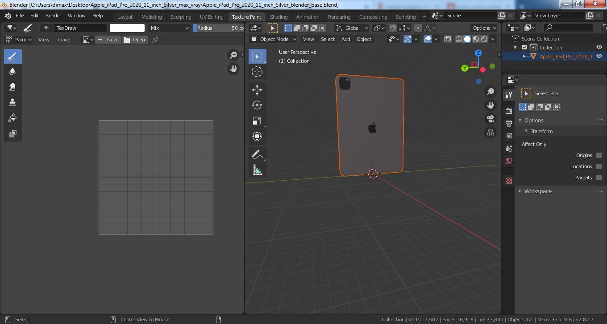Enable the Locations checkbox
Viewport: 607px width, 324px height.
599,166
